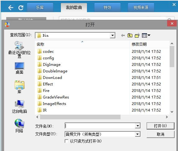Click the DownLoad folder name

(52, 78)
